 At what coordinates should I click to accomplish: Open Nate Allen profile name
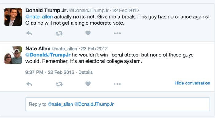[x=38, y=48]
